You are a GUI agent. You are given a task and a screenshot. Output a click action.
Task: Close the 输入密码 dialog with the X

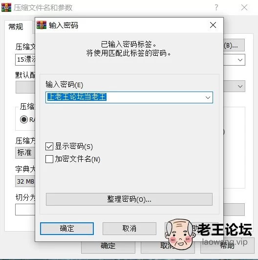click(x=213, y=25)
